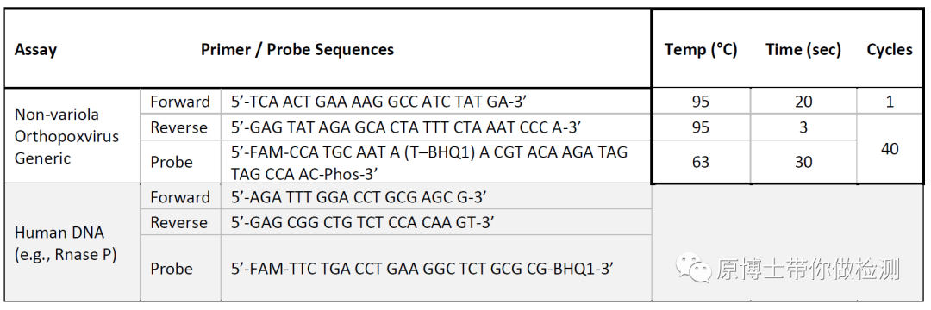Click the Probe label in Human DNA row
The image size is (931, 310).
coord(172,269)
